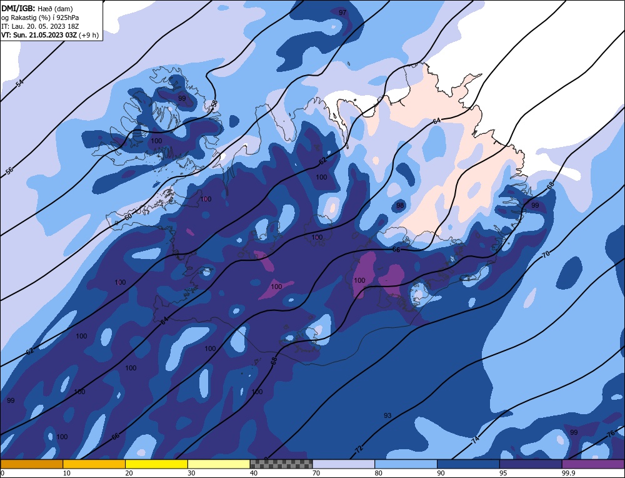
Task: Click the legend tick label '95'
Action: [x=503, y=473]
